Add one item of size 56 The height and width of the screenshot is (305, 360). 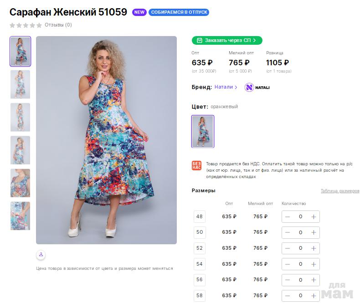click(x=314, y=280)
